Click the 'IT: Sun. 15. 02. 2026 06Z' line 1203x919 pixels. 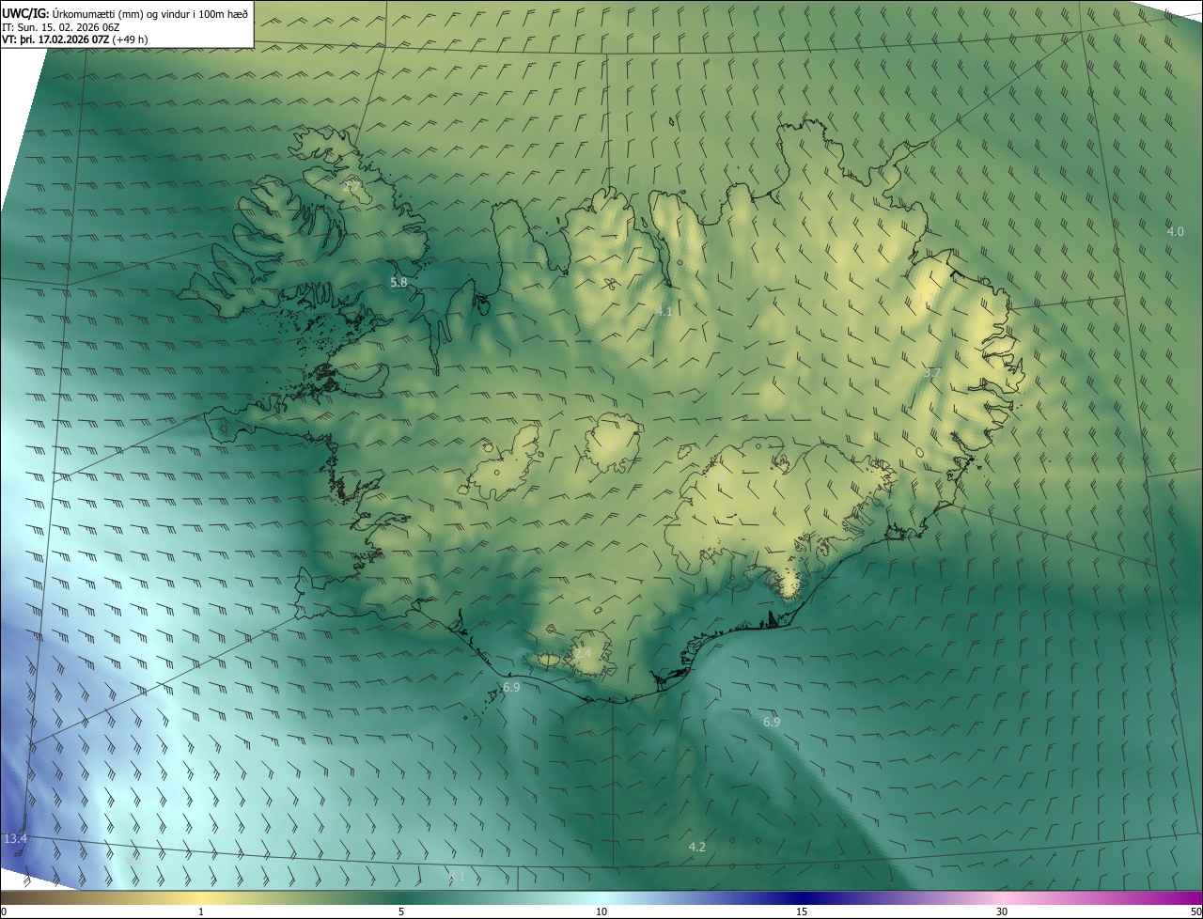click(x=63, y=27)
